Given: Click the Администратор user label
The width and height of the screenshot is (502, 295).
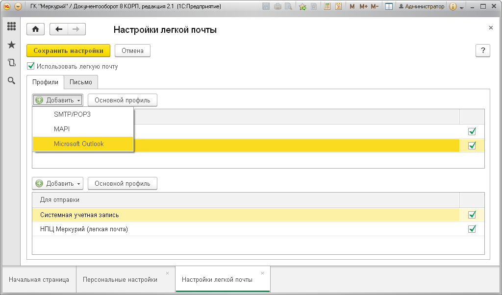Looking at the screenshot, I should 421,6.
